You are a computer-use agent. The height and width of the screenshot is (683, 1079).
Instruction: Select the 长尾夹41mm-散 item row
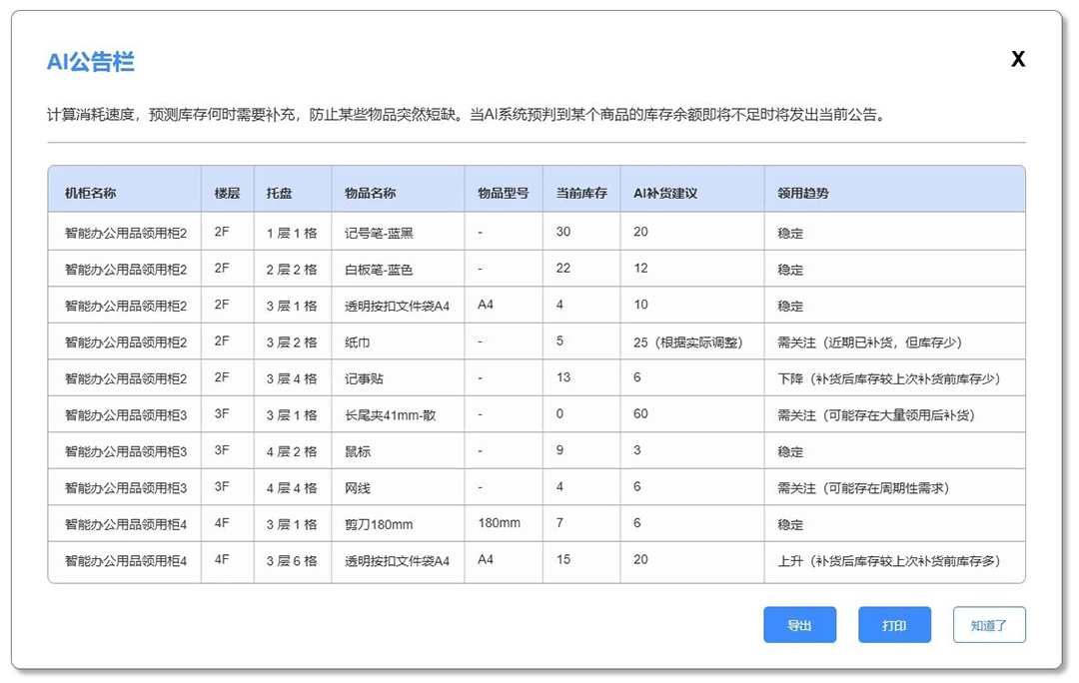point(390,415)
